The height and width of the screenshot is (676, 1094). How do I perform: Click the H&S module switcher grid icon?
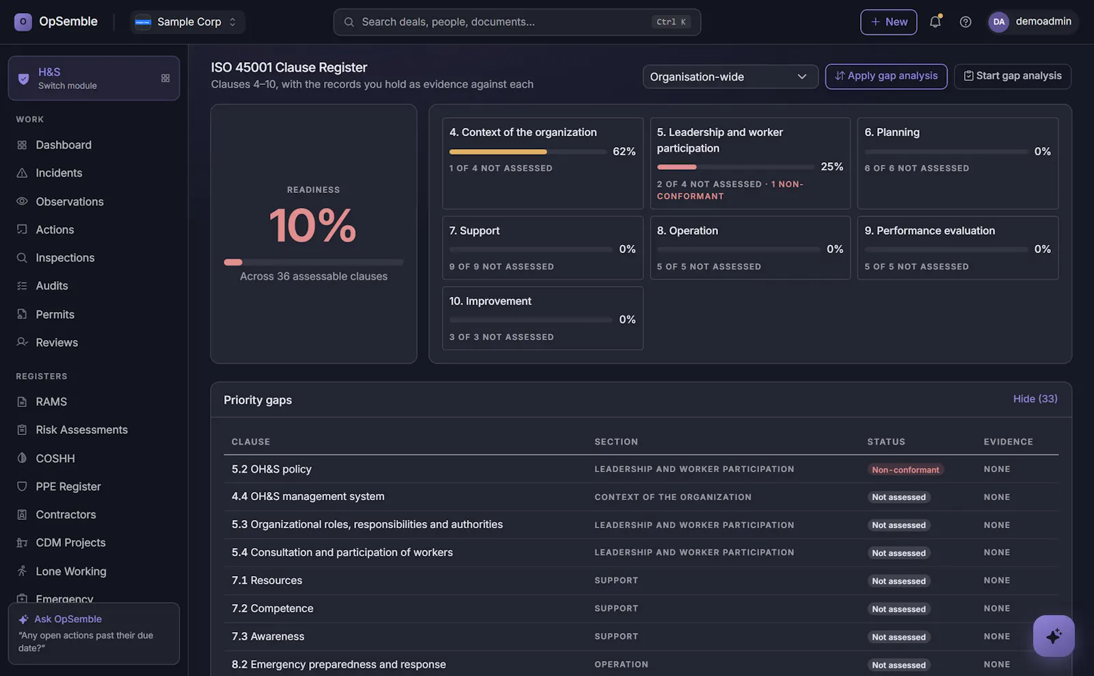165,78
